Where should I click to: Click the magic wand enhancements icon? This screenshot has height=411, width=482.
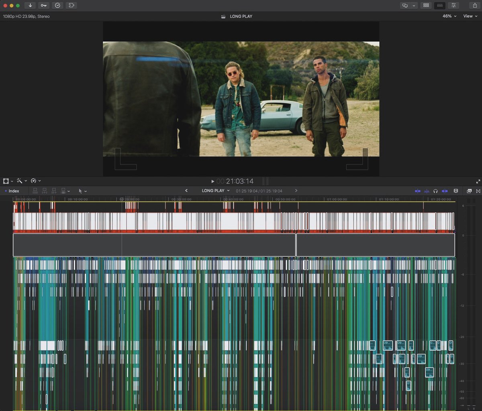point(19,181)
